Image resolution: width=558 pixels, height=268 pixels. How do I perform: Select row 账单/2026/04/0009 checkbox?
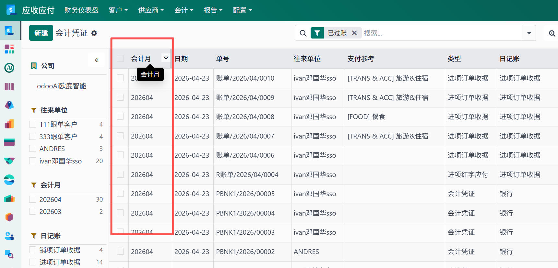pos(120,97)
